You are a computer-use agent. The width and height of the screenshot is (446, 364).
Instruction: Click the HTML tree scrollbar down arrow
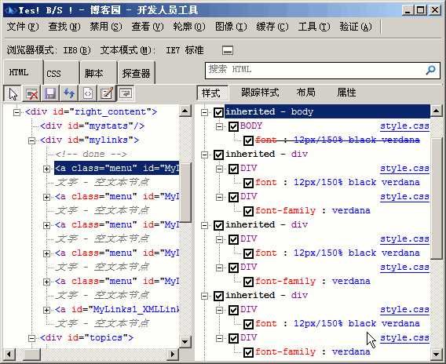point(185,341)
